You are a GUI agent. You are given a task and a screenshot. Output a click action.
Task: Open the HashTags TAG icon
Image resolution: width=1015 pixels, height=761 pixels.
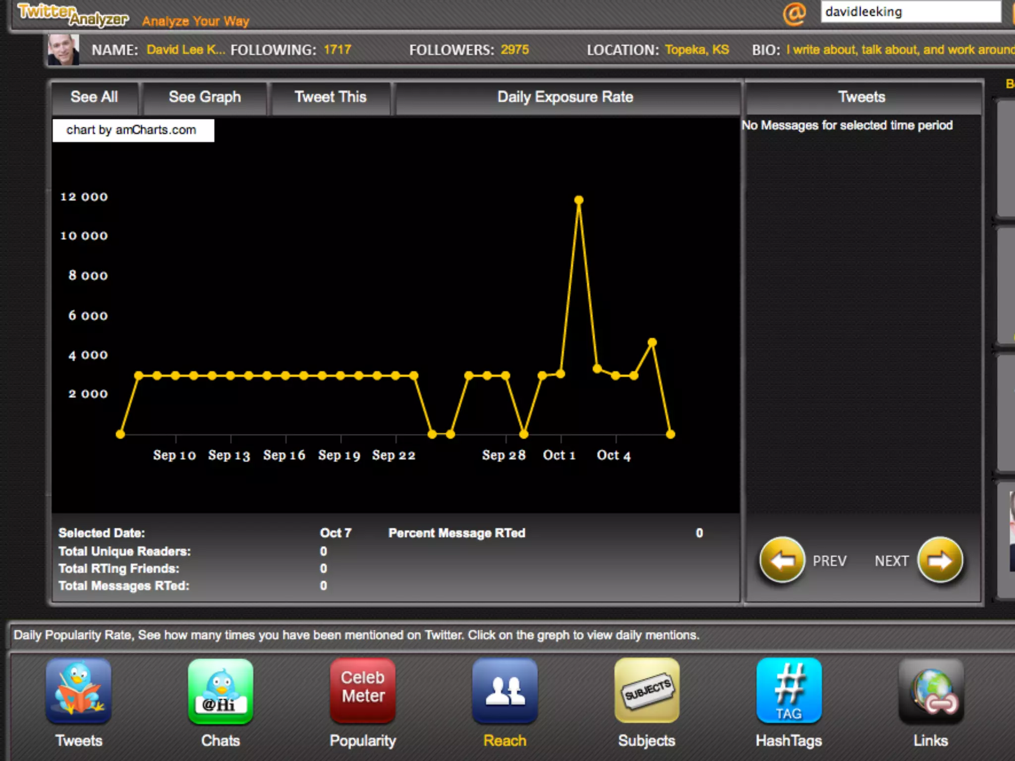click(789, 691)
